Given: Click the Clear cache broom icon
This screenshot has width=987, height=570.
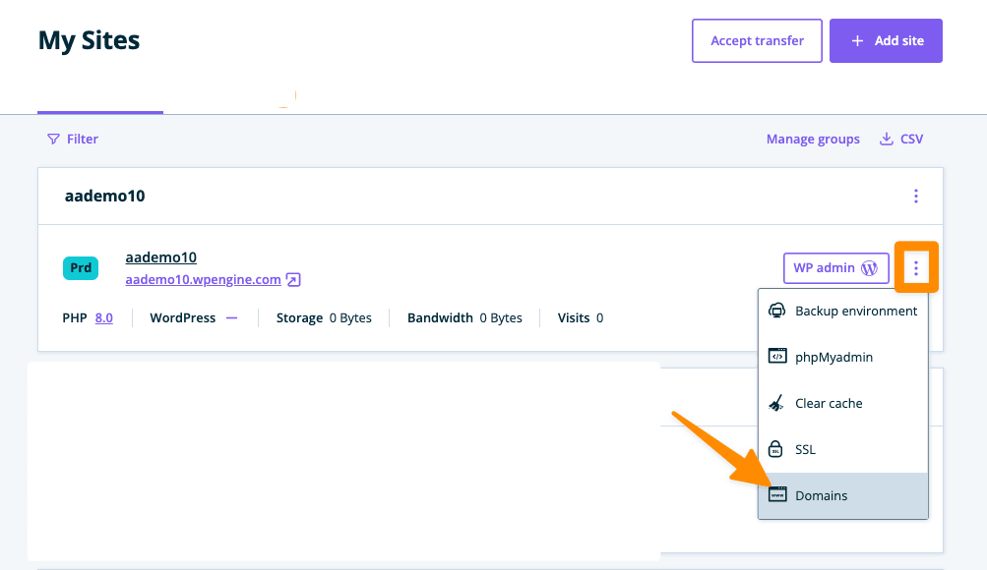Looking at the screenshot, I should point(776,402).
